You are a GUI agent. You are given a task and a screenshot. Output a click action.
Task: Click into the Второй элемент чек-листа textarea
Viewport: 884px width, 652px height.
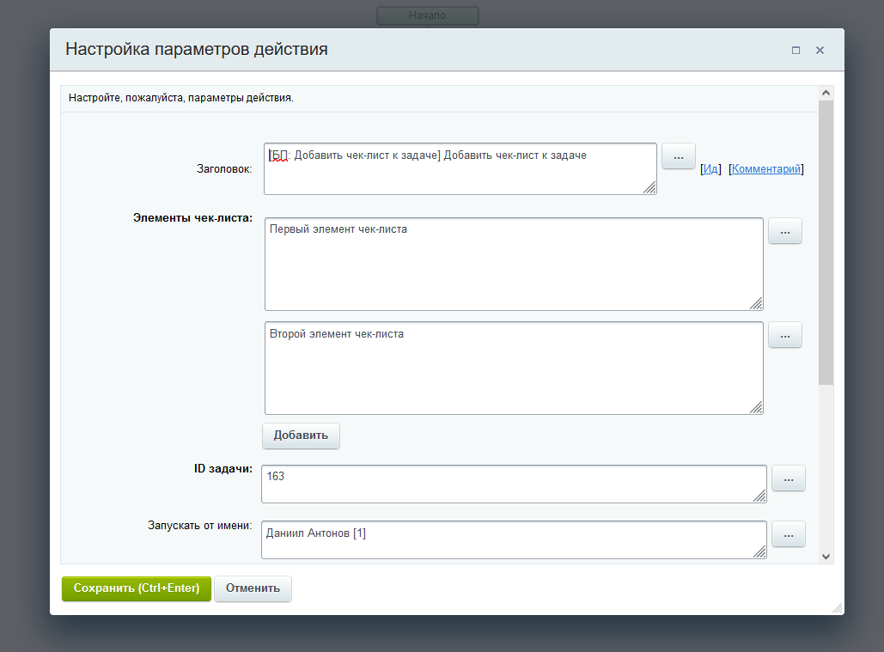click(513, 368)
